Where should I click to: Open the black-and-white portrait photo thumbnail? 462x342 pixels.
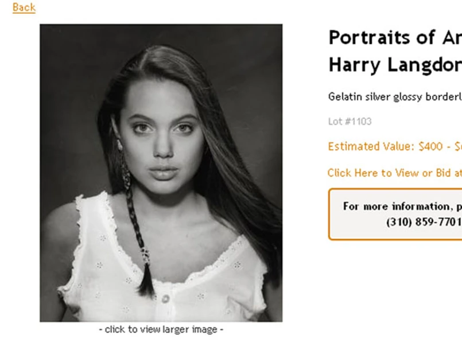(x=161, y=172)
